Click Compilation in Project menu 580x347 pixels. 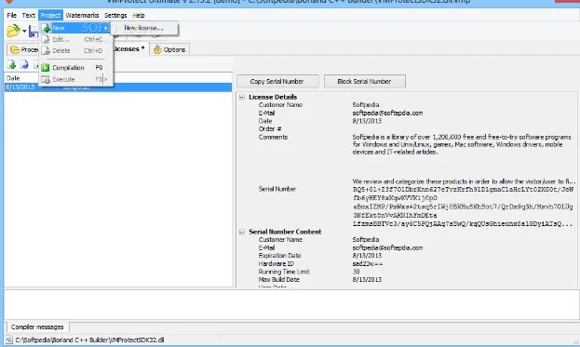(75, 68)
